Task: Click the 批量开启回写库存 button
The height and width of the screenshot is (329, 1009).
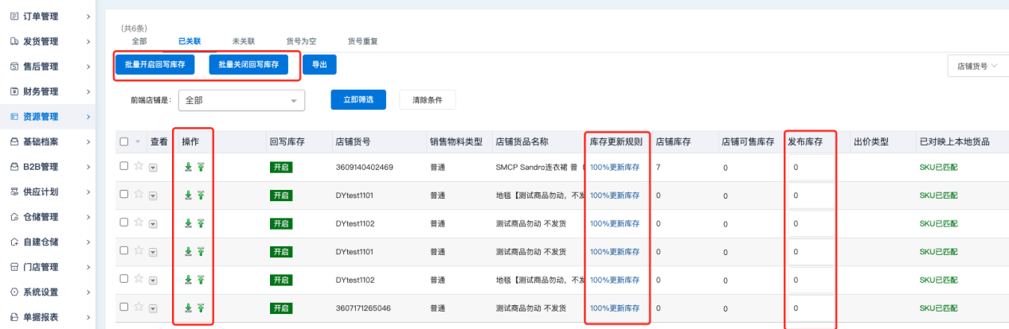Action: point(154,65)
